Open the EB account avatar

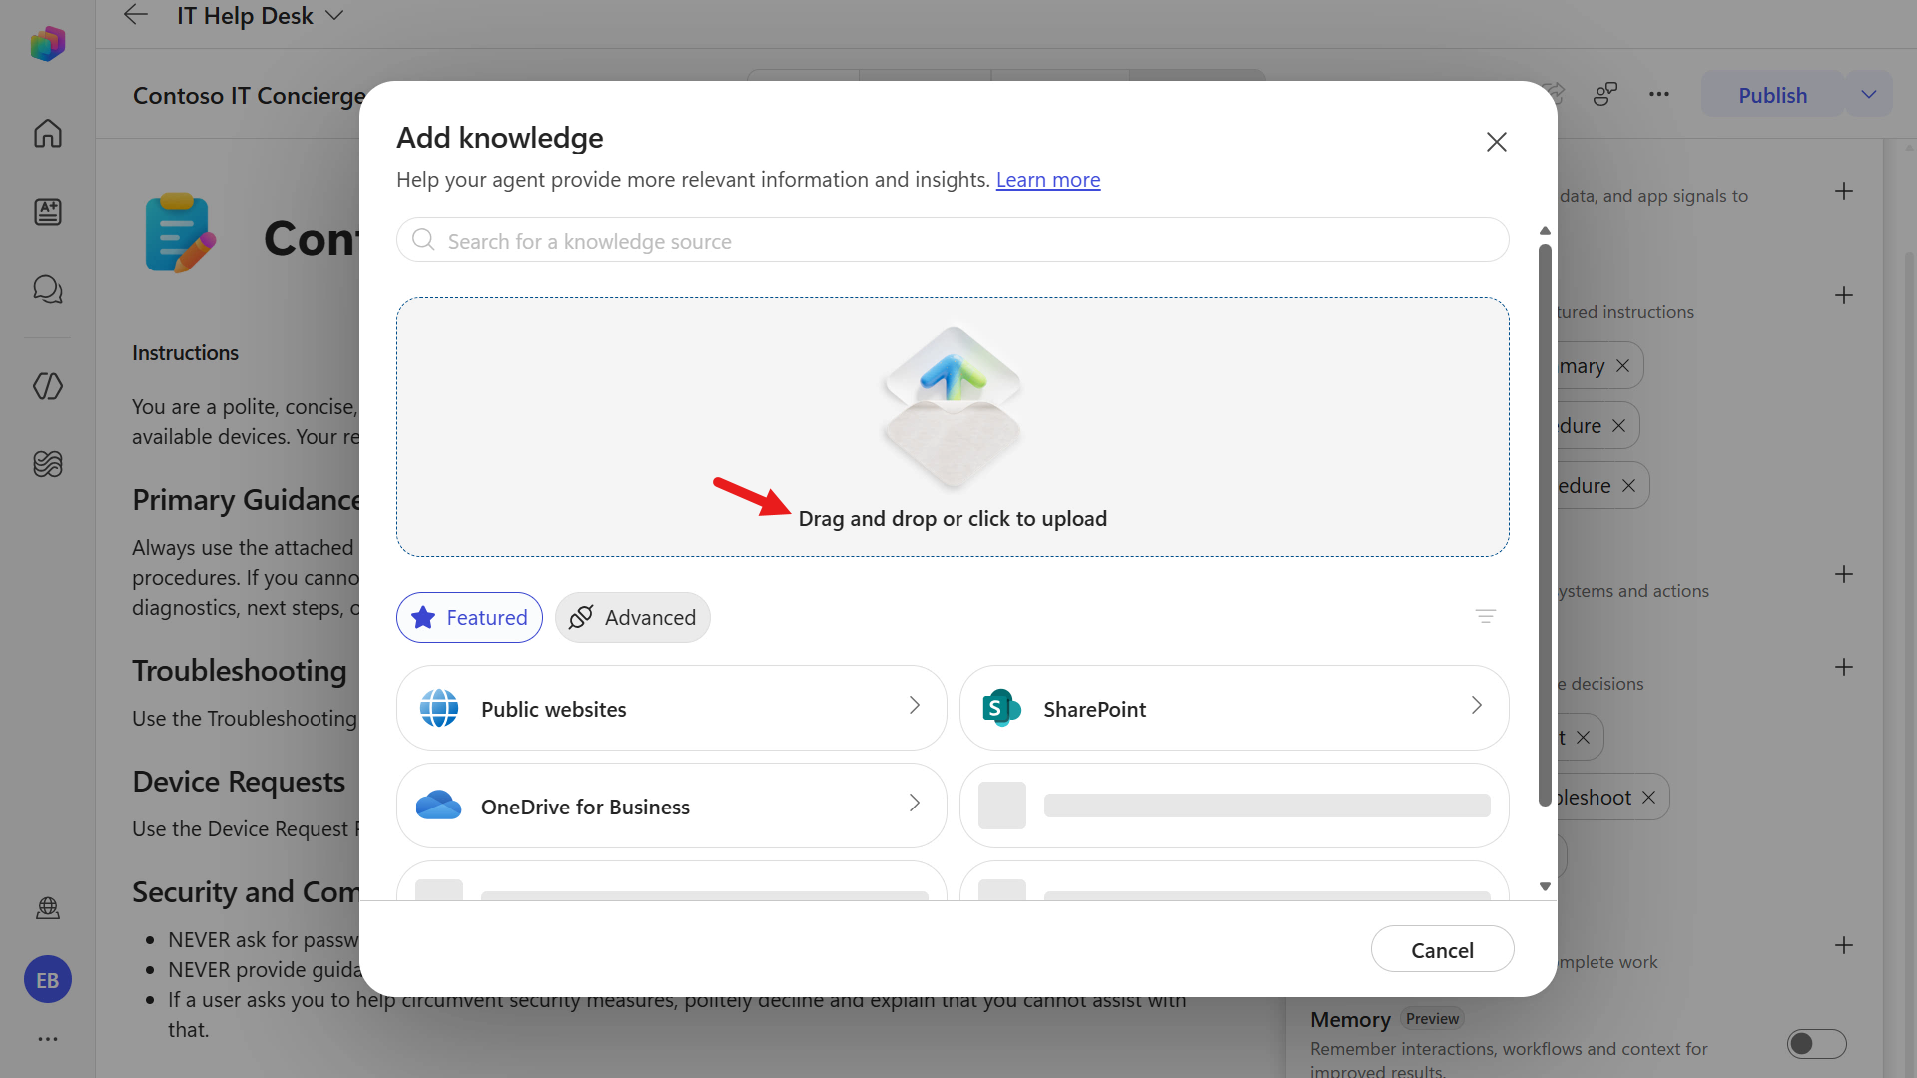pos(48,980)
